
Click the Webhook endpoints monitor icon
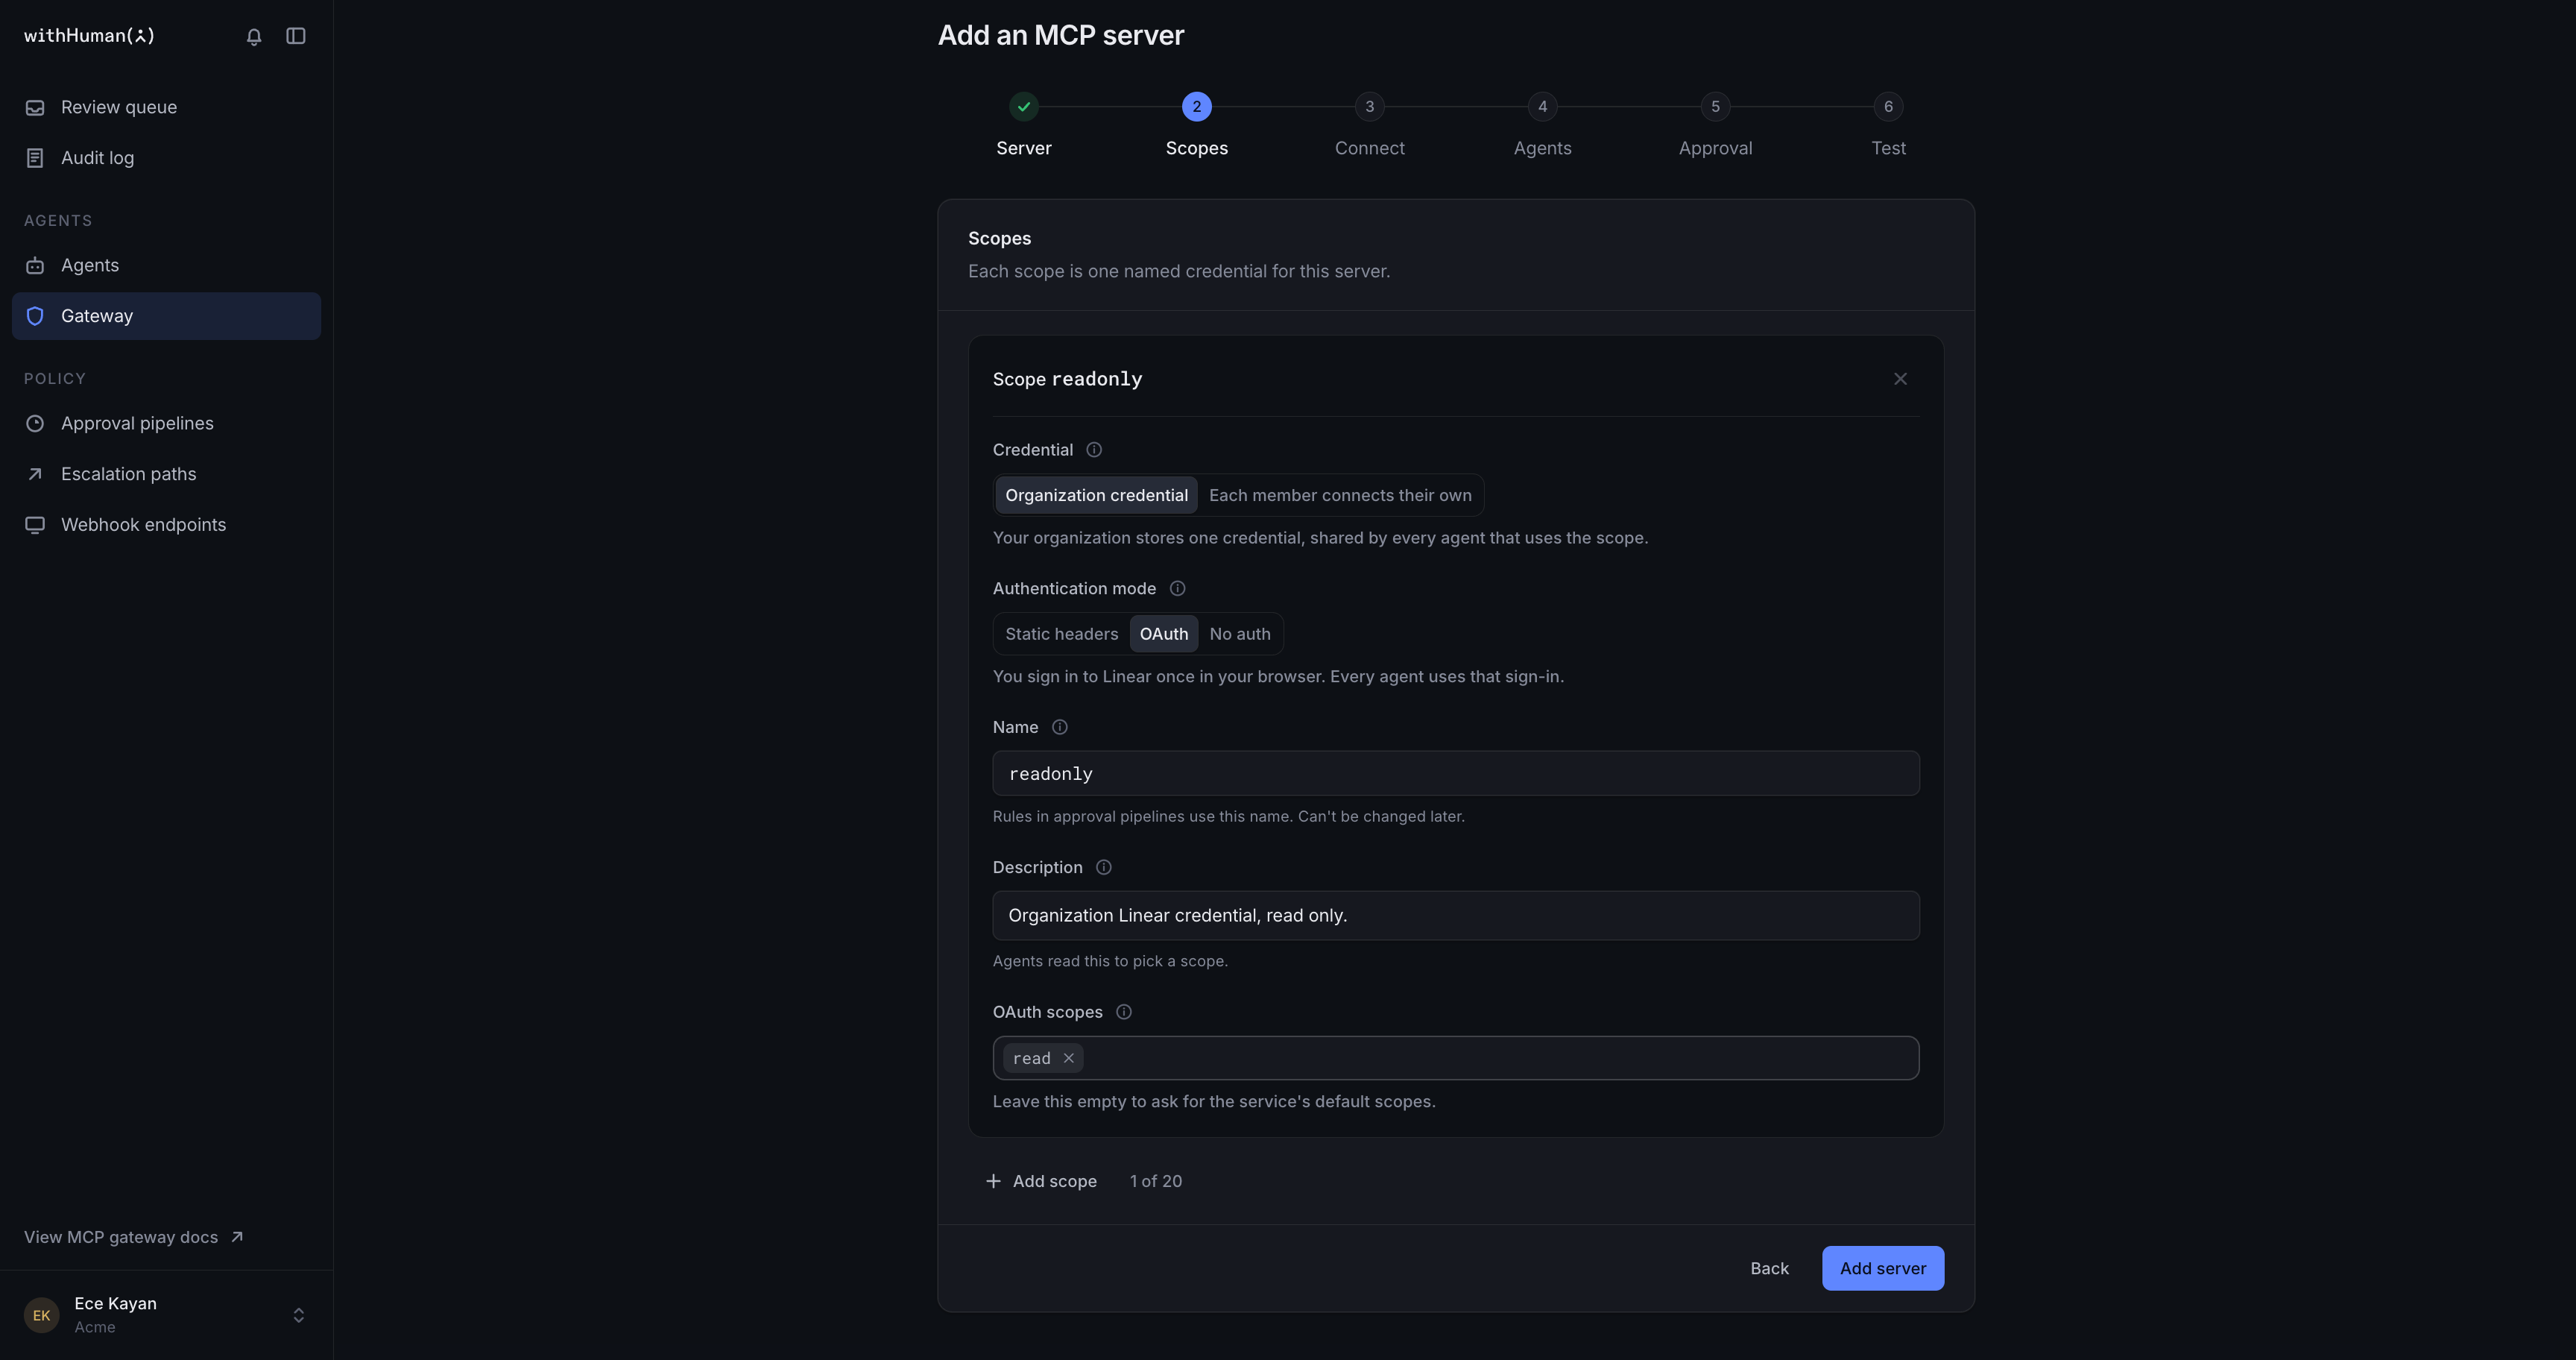(x=35, y=525)
